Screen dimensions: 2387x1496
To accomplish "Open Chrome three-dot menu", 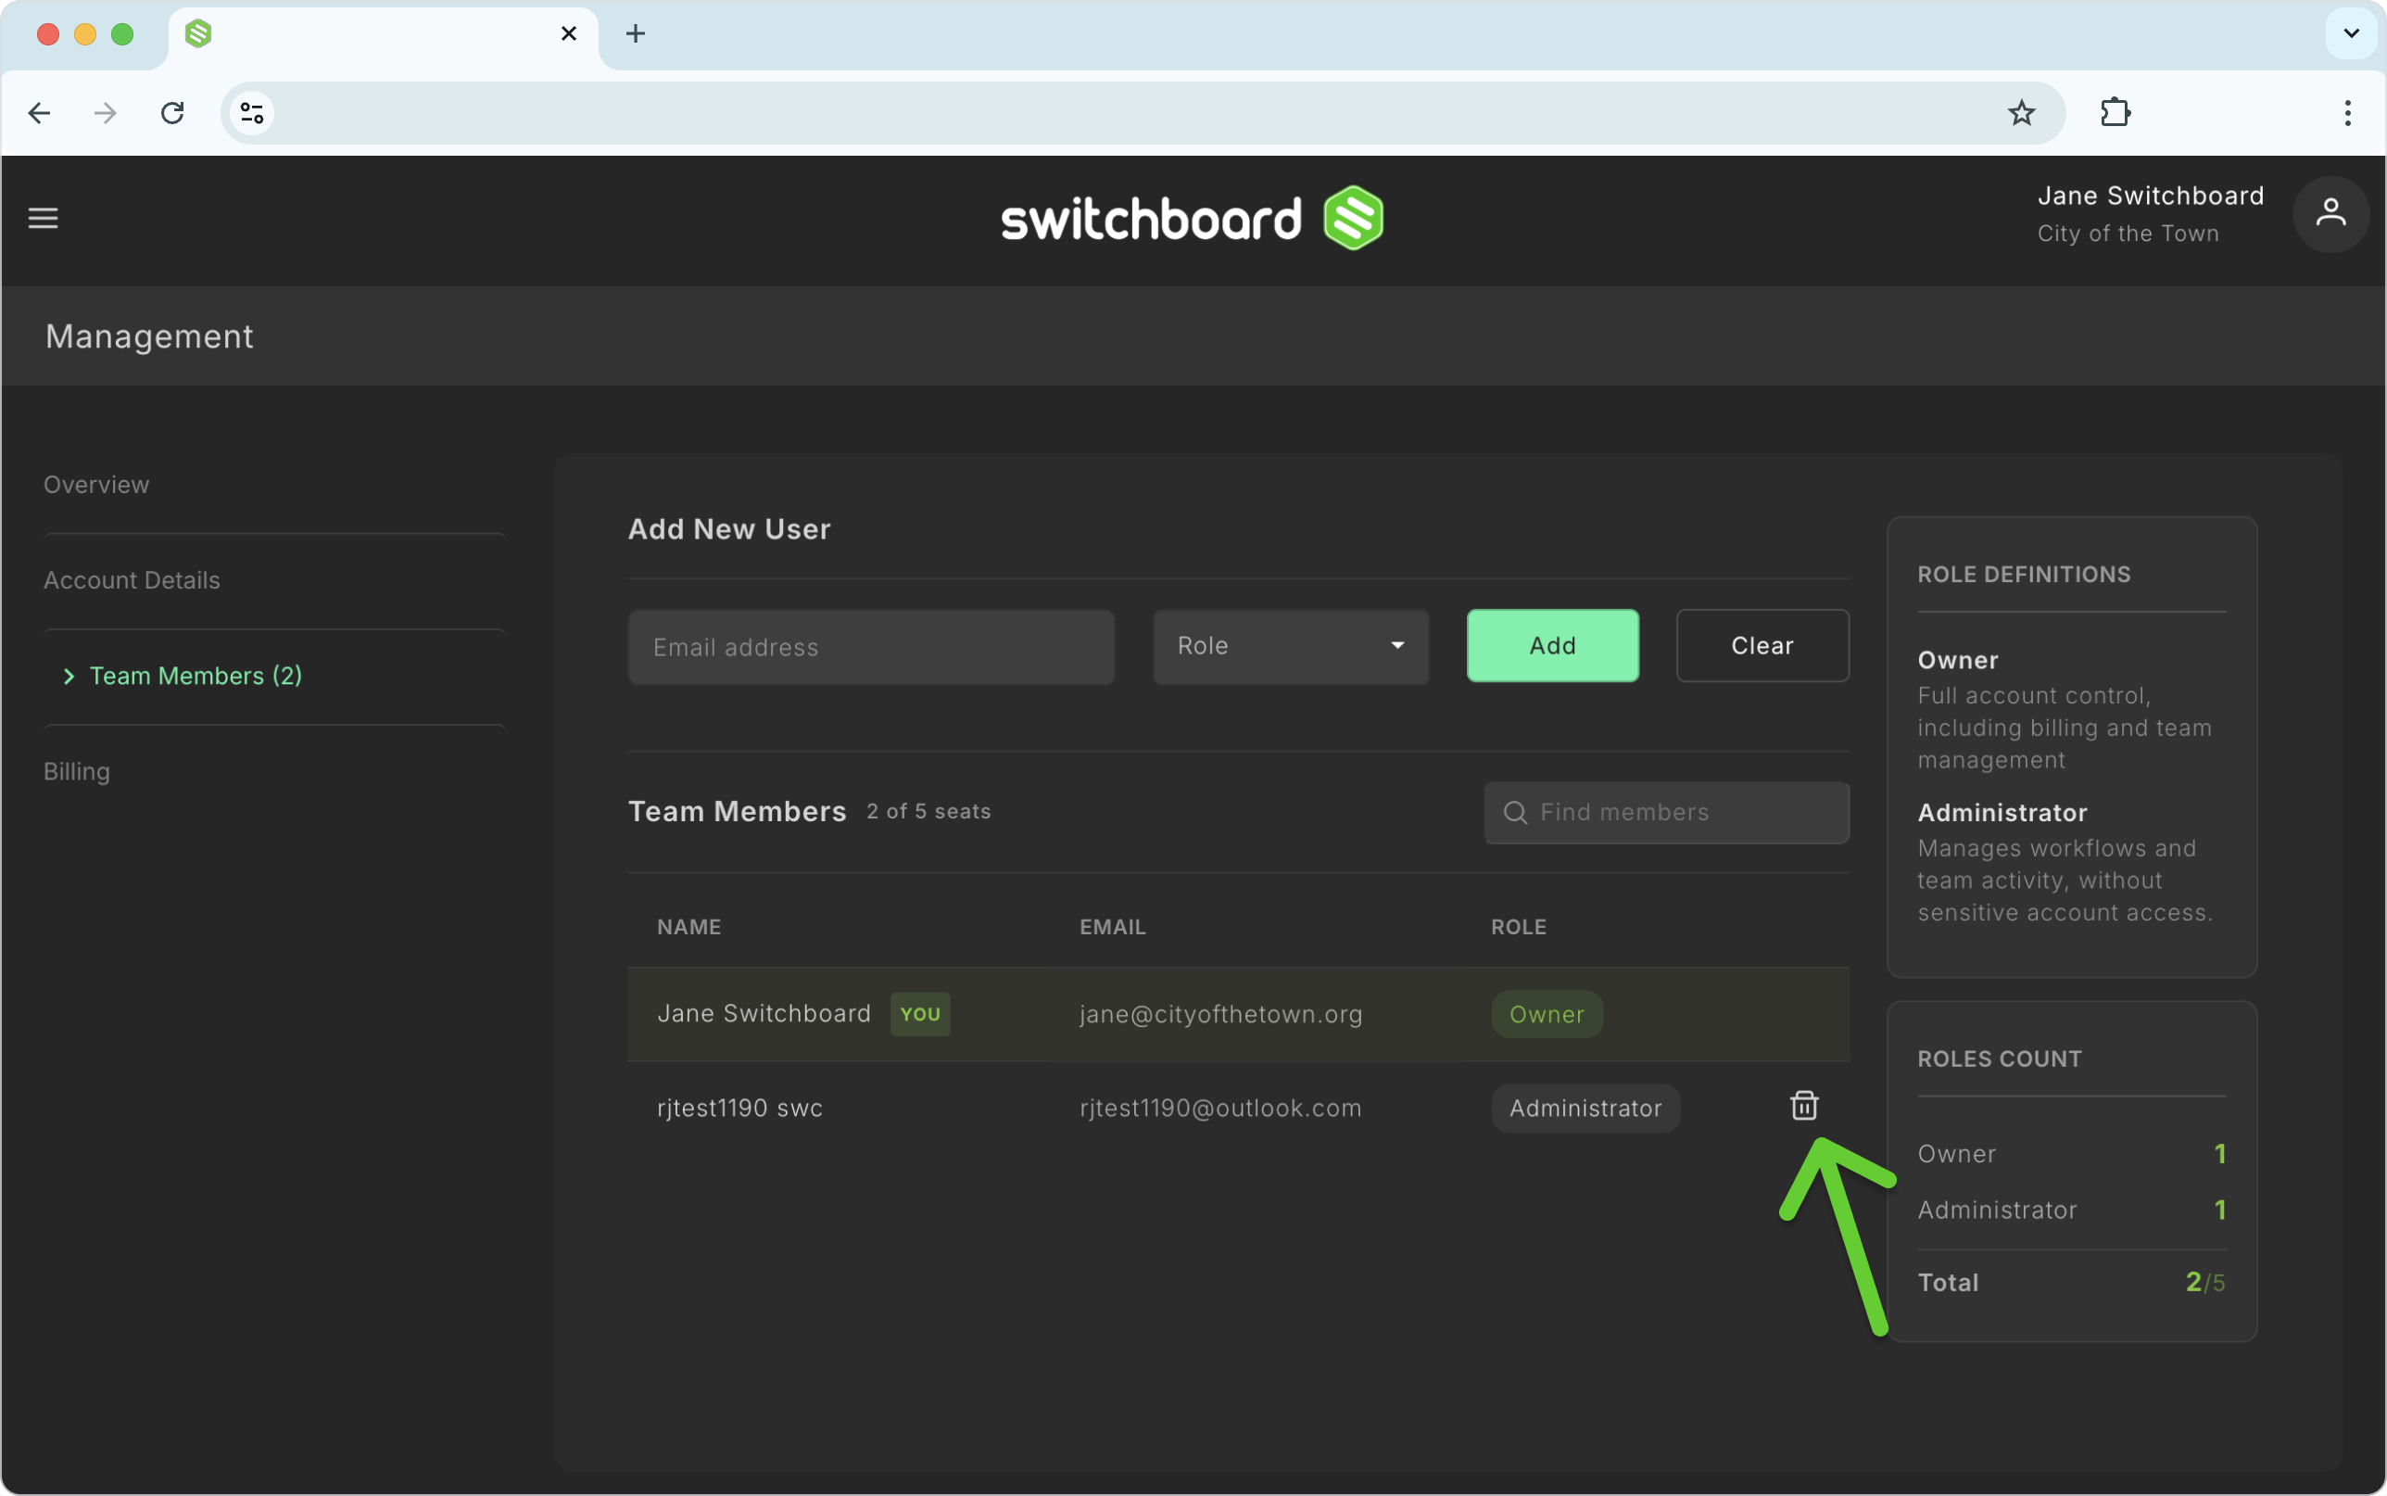I will (x=2347, y=113).
